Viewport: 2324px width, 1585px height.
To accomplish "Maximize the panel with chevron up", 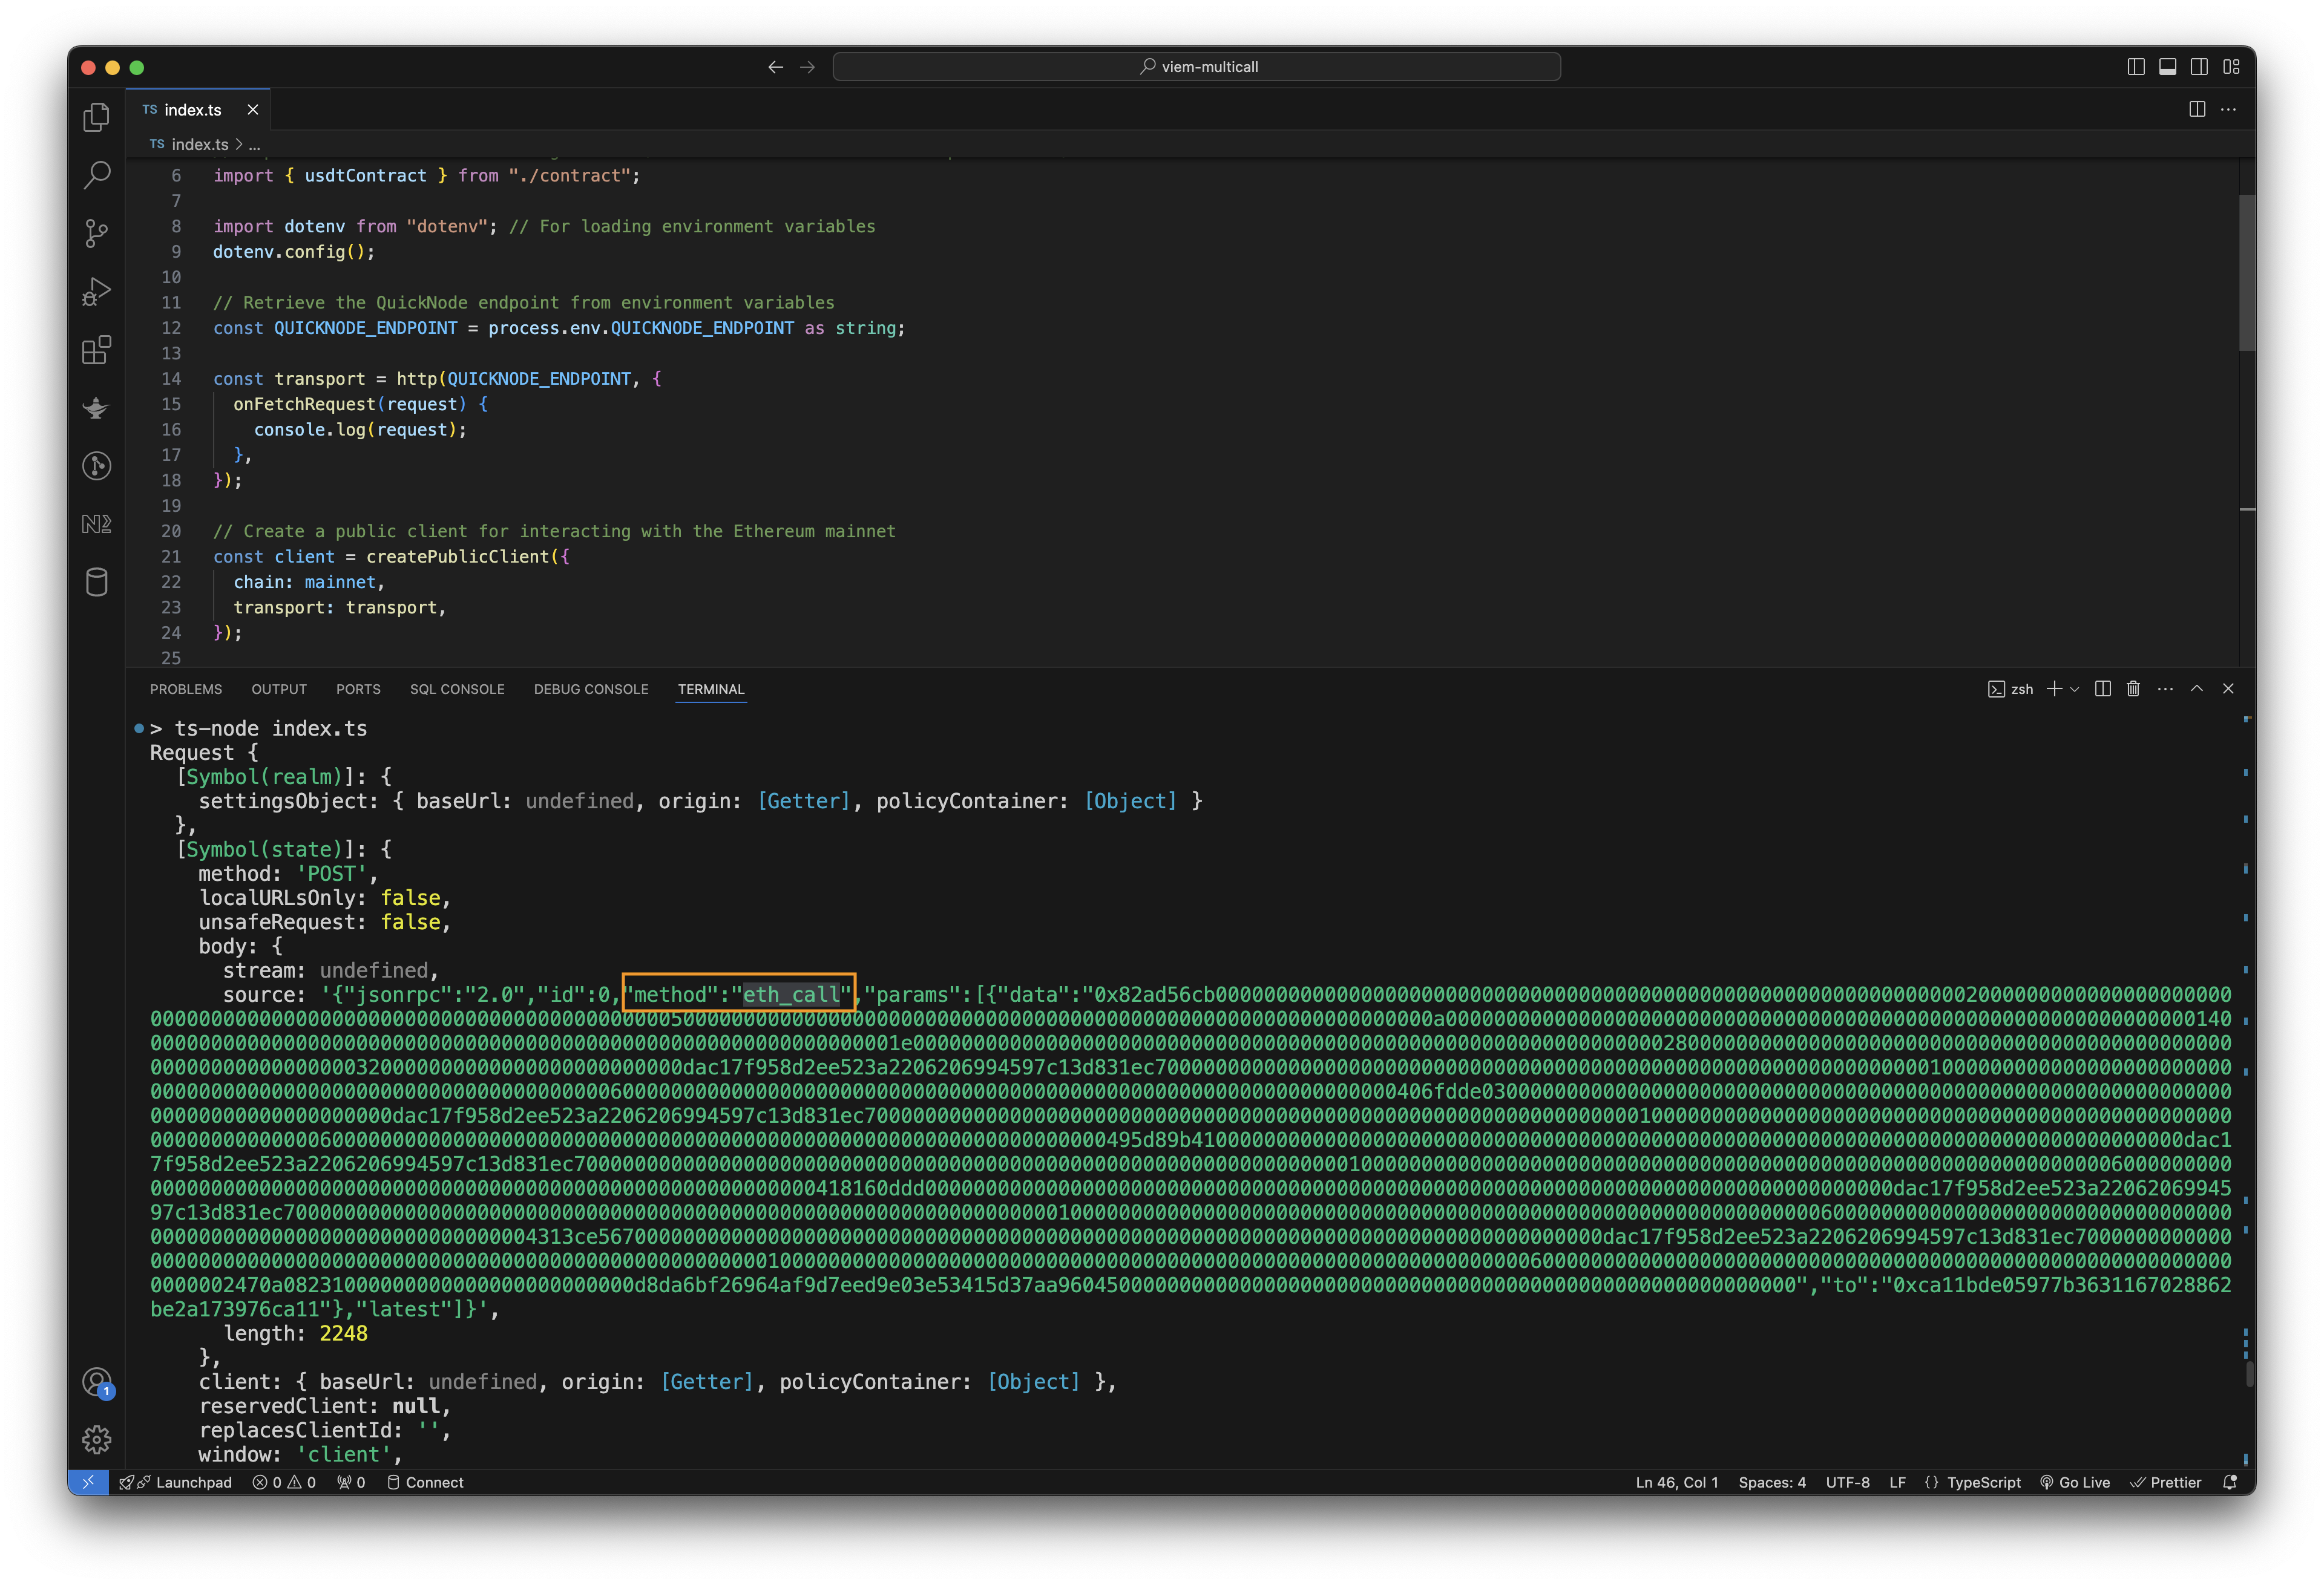I will [2197, 688].
